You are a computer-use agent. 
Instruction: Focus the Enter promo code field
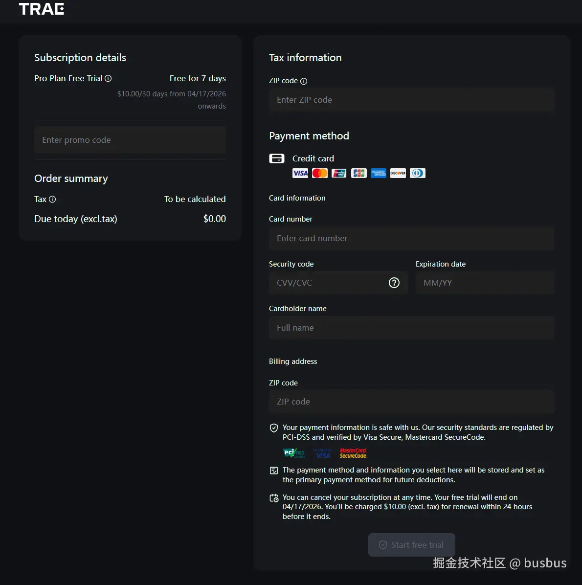(x=130, y=140)
